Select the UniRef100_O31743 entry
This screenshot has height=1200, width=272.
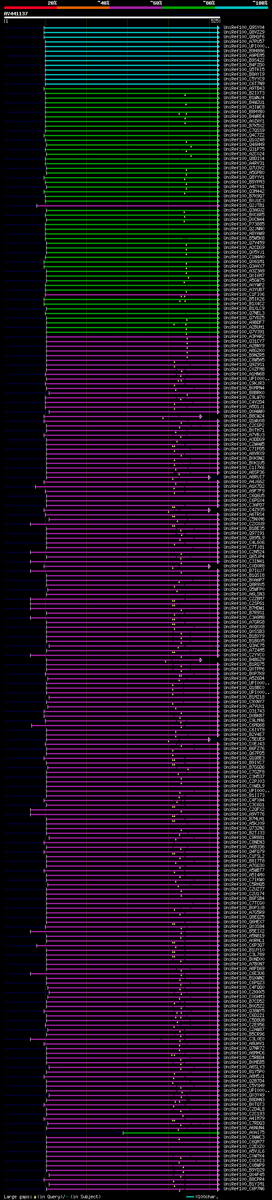pyautogui.click(x=244, y=711)
